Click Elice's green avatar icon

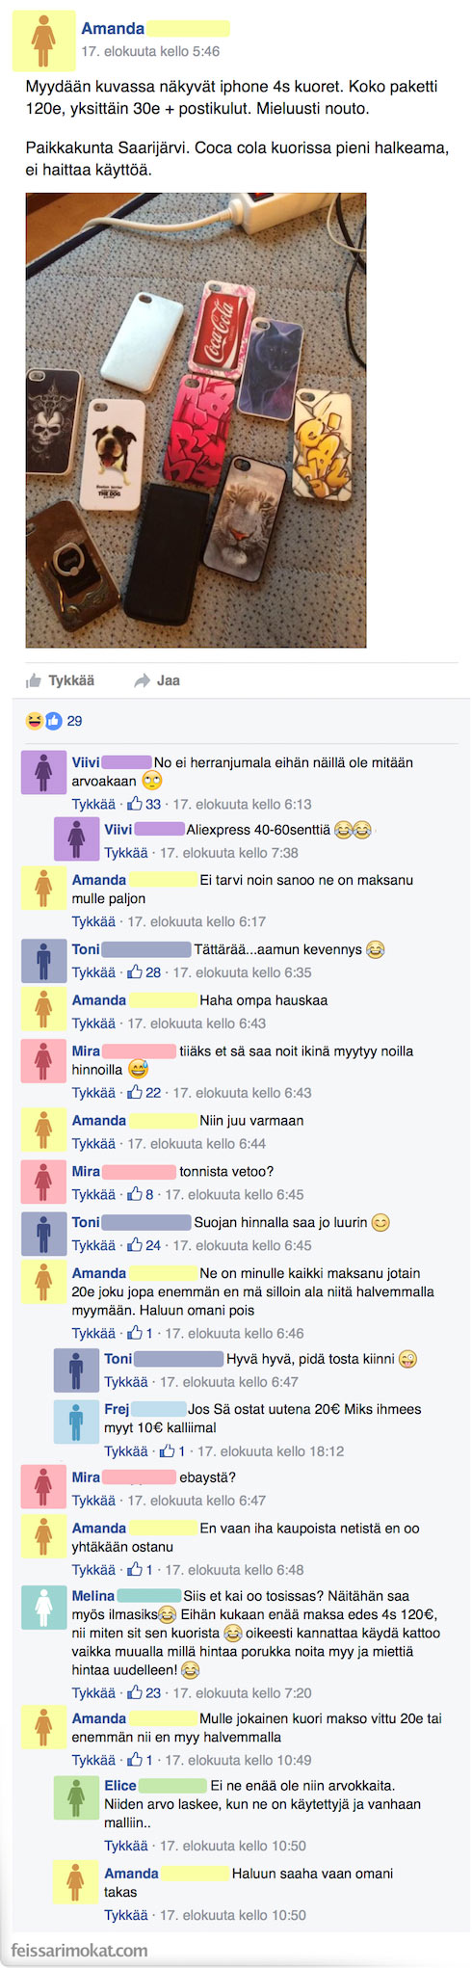[x=76, y=1796]
